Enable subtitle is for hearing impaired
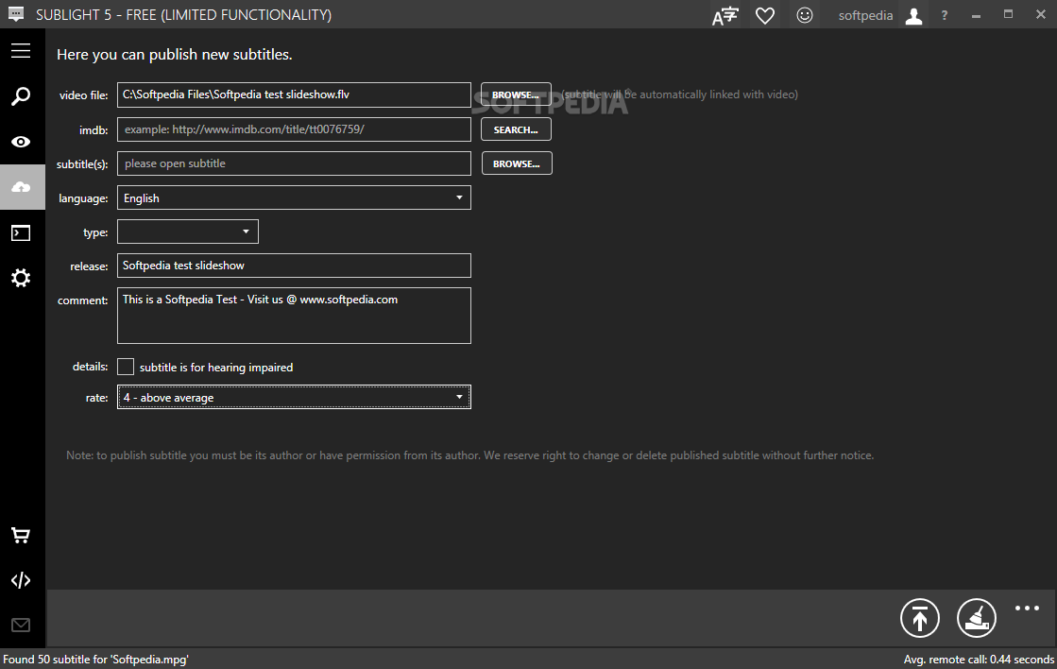 (x=126, y=367)
